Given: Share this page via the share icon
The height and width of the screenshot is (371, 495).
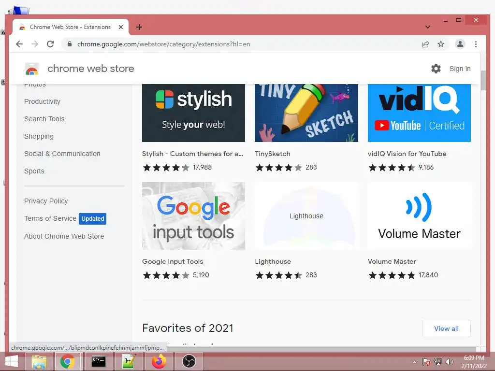Looking at the screenshot, I should (425, 44).
